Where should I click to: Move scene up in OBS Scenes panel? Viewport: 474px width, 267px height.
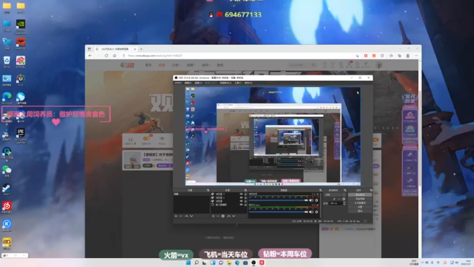pos(187,216)
